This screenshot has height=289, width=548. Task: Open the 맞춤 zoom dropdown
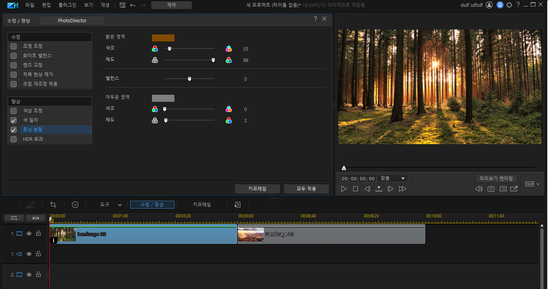click(x=392, y=178)
